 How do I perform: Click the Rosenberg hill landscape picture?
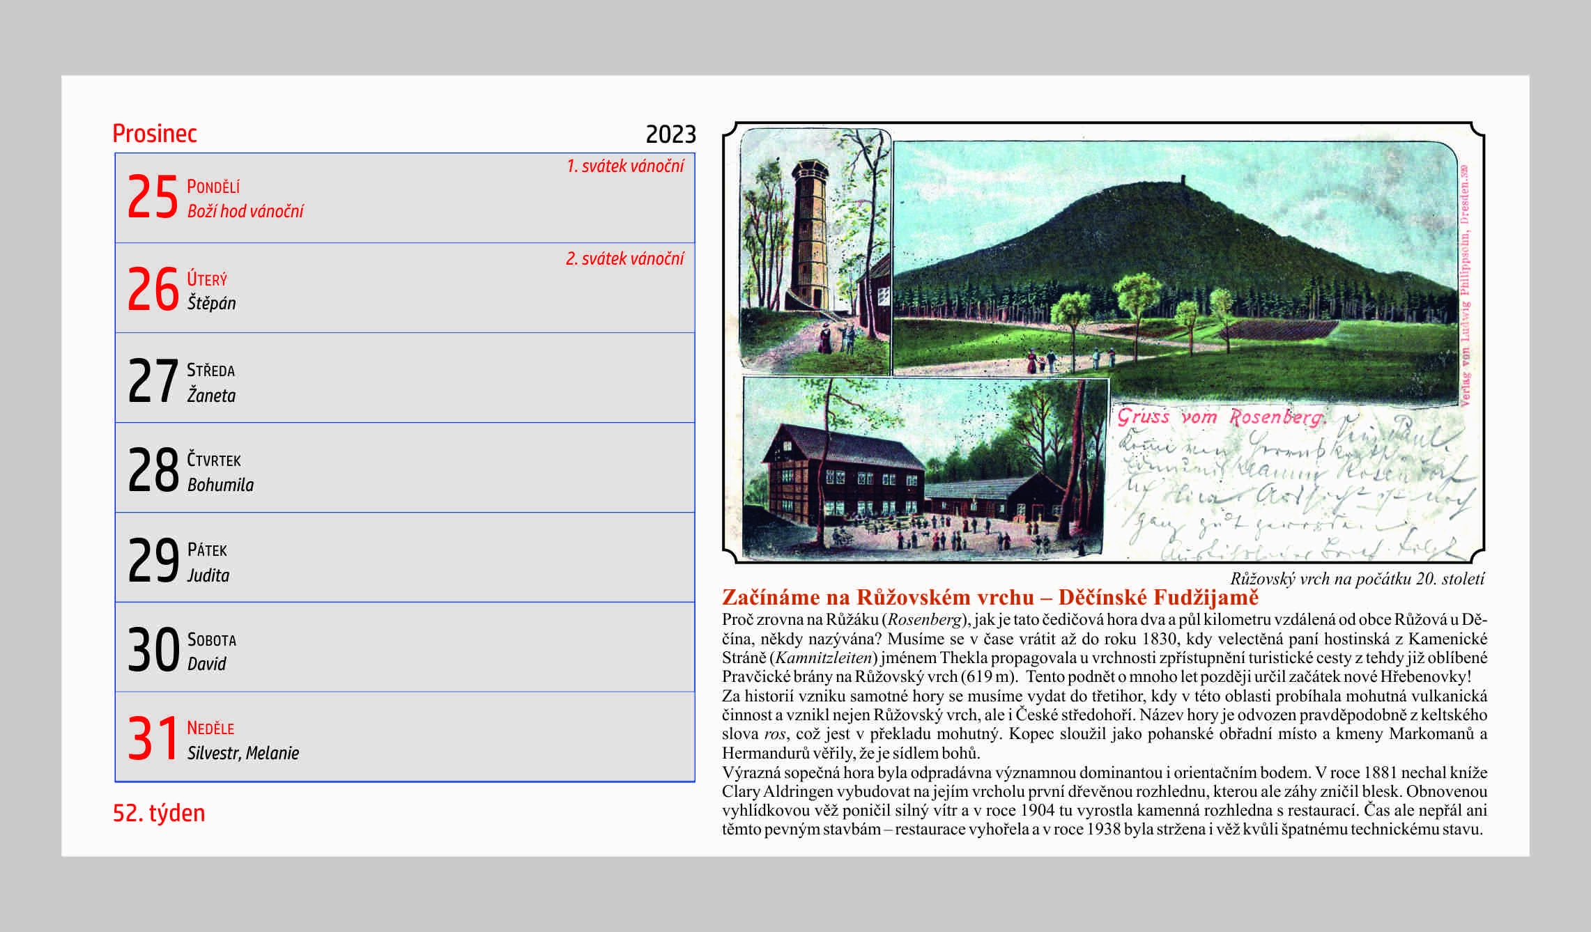tap(1176, 272)
